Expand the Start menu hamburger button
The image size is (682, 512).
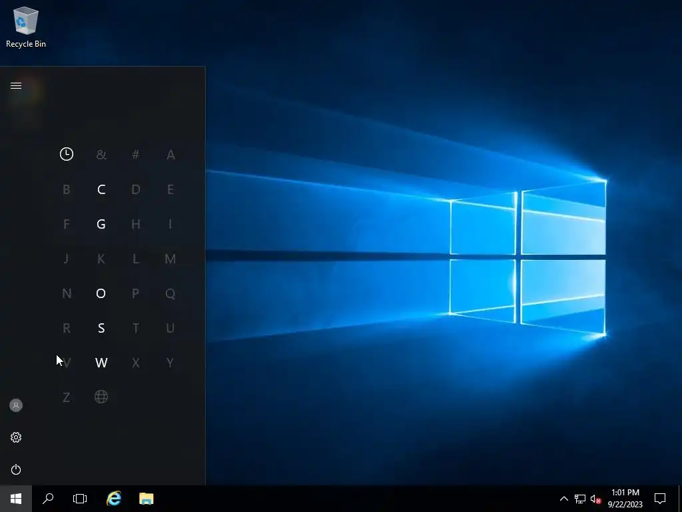pos(16,85)
